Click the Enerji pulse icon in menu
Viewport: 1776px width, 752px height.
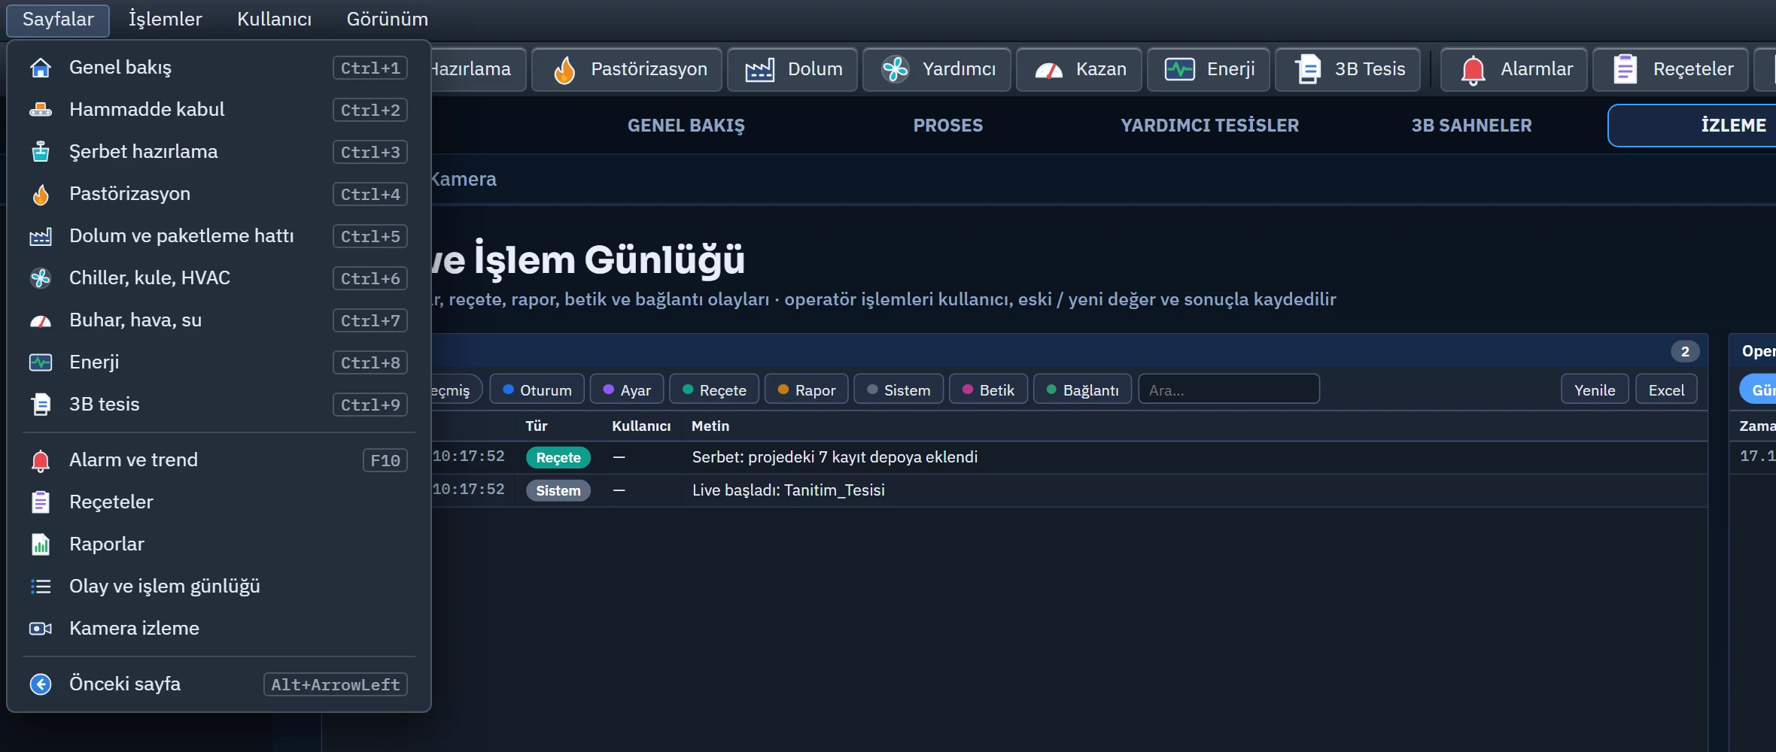pos(41,362)
